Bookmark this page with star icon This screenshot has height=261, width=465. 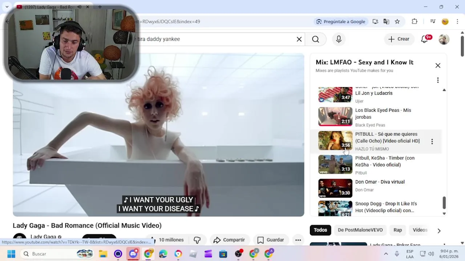[x=397, y=21]
